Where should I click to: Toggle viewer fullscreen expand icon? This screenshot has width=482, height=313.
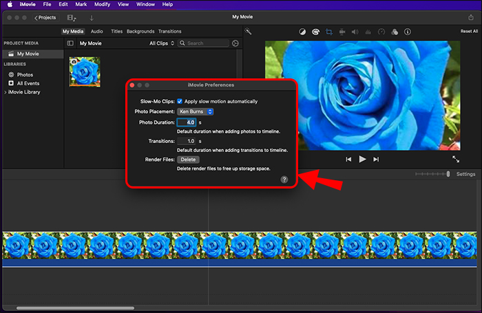456,159
